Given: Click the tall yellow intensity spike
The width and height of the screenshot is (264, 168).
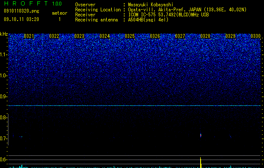Looking at the screenshot, I should (x=201, y=163).
